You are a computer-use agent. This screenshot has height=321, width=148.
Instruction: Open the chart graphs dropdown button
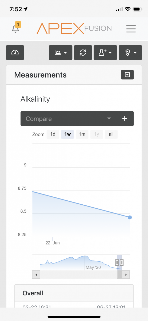(61, 52)
